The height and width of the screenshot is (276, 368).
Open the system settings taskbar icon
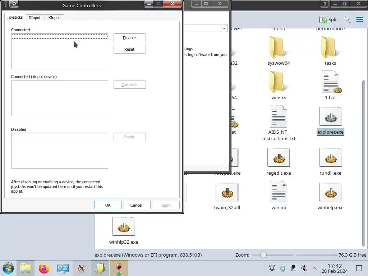coord(63,268)
